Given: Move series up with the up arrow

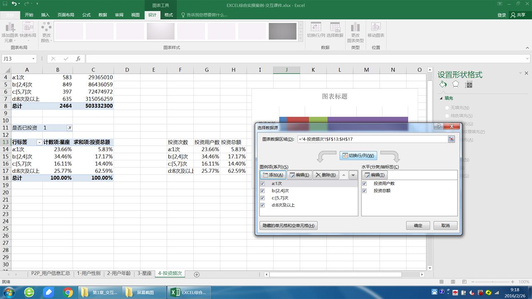Looking at the screenshot, I should [x=344, y=175].
